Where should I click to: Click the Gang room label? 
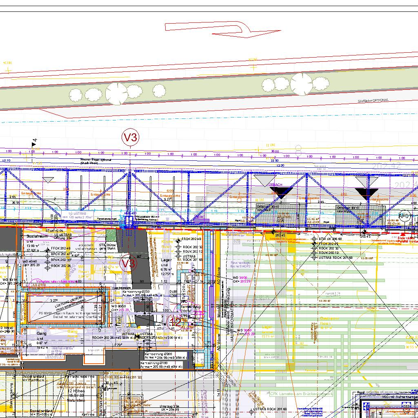point(42,334)
